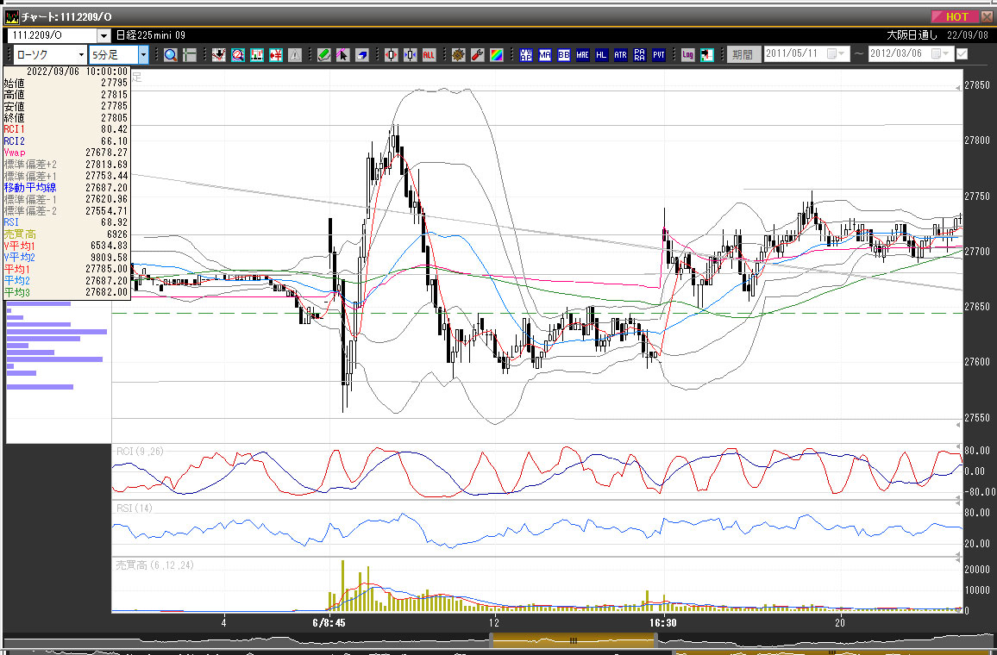Viewport: 997px width, 655px height.
Task: Collapse the top-right main chart pane arrow
Action: pos(958,88)
